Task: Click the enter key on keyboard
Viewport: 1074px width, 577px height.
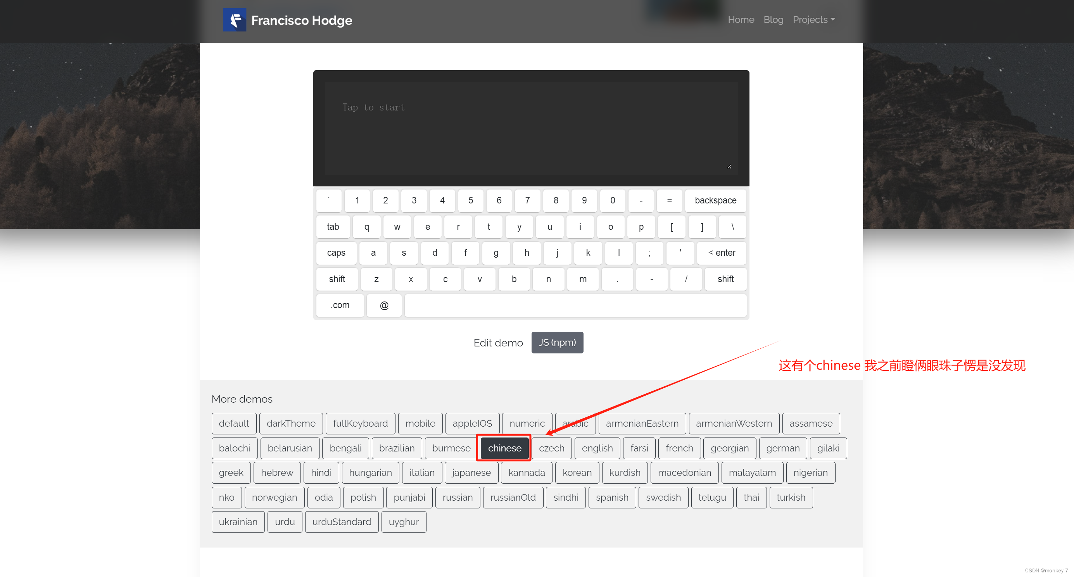Action: pyautogui.click(x=721, y=253)
